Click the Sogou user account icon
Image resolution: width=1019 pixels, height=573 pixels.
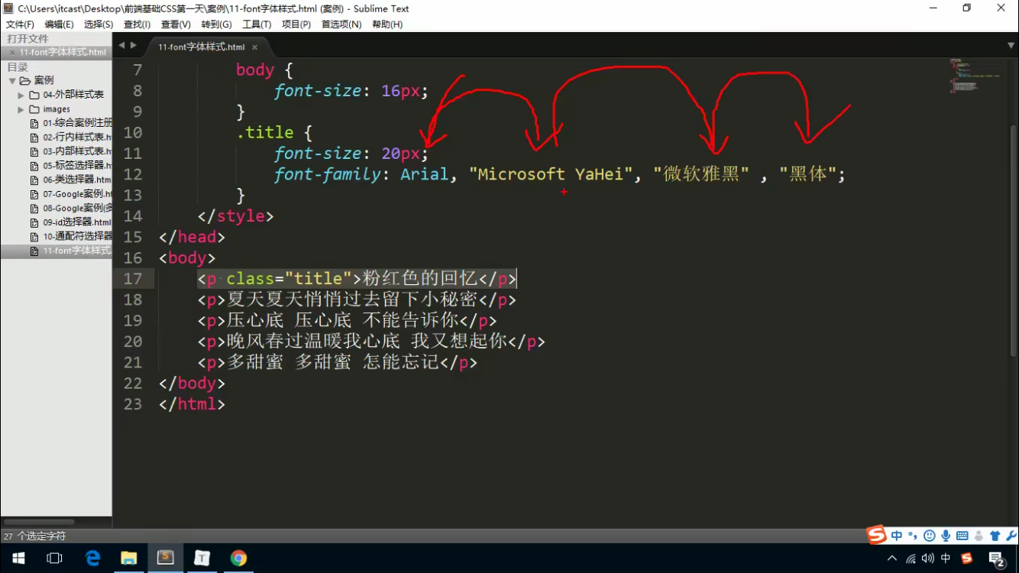979,536
